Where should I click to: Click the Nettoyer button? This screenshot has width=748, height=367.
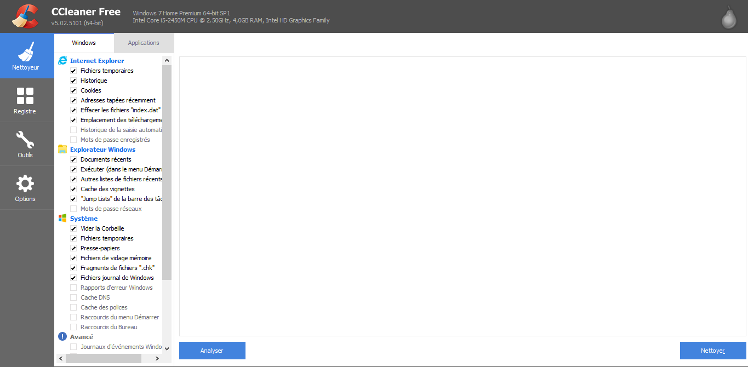(x=713, y=351)
